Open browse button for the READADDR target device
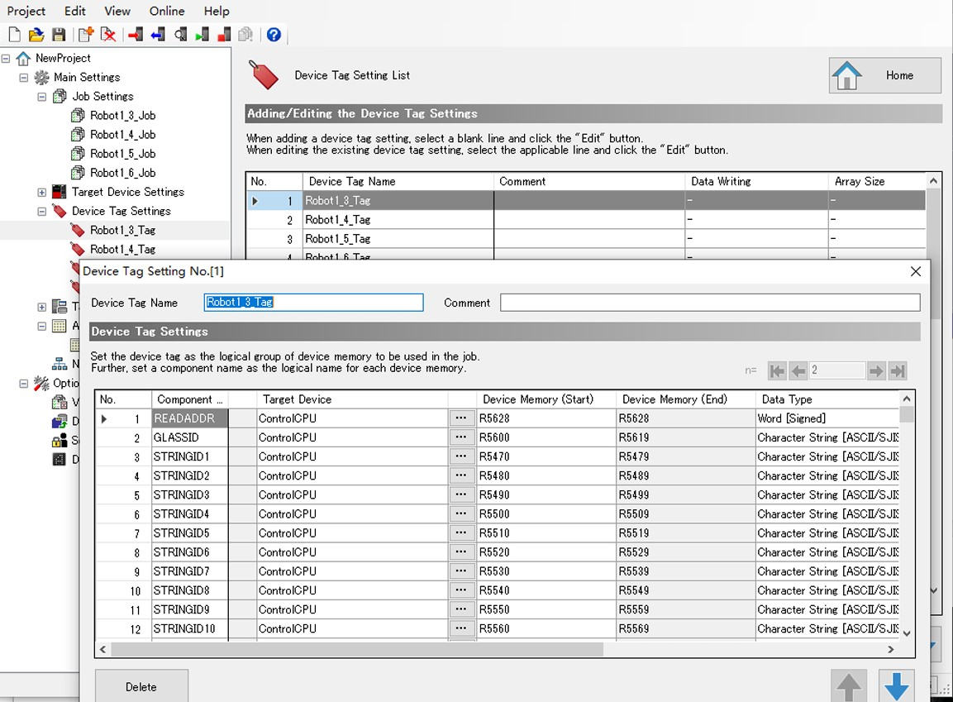 coord(462,418)
